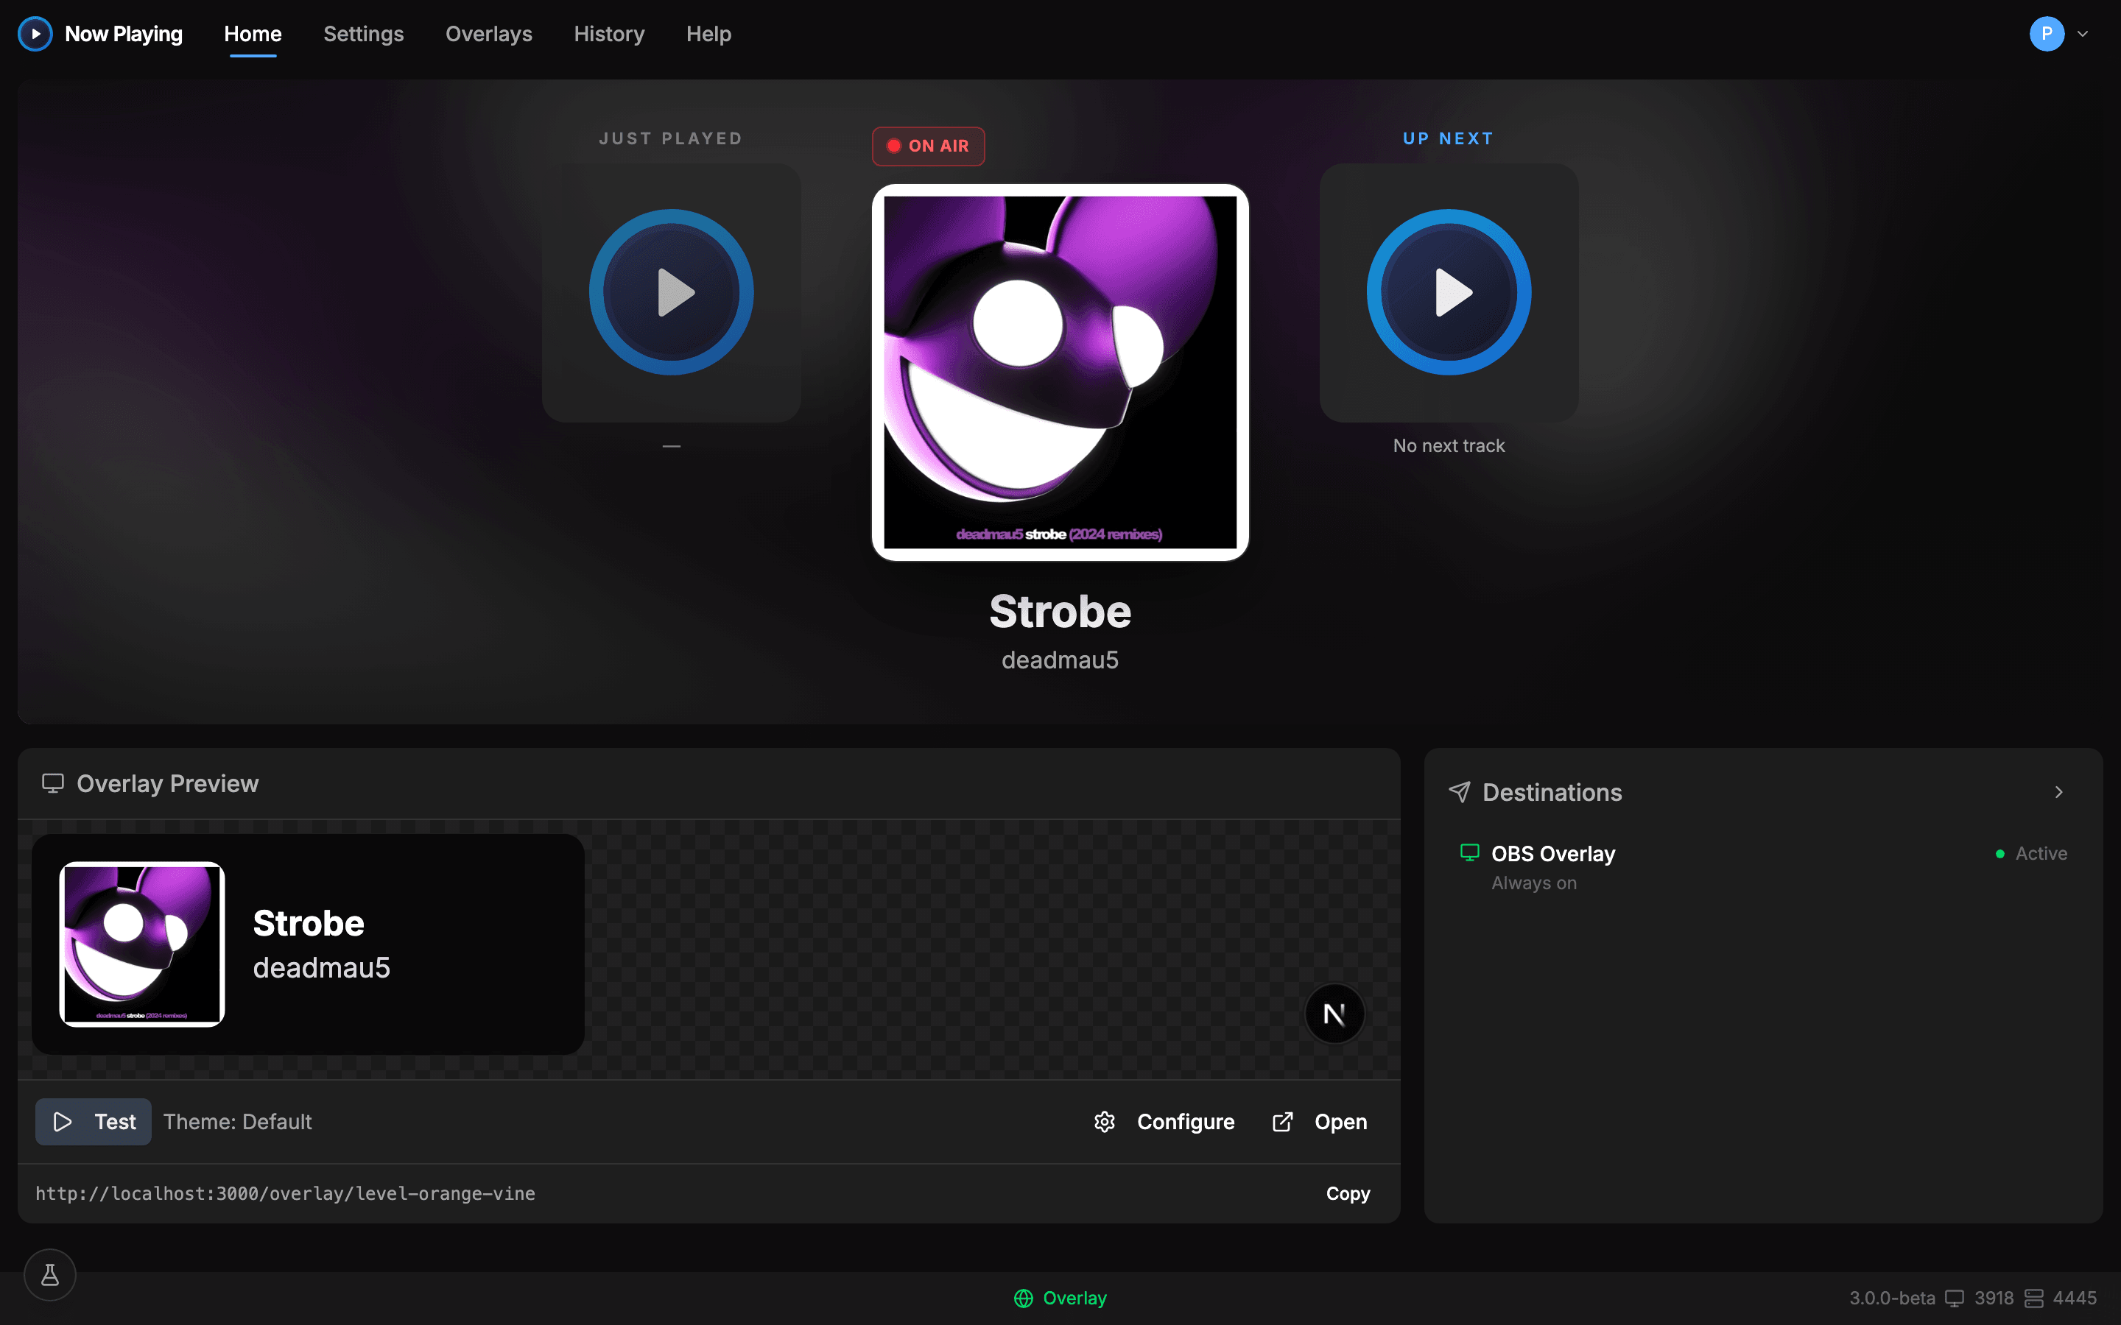Open the Home tab
Image resolution: width=2121 pixels, height=1325 pixels.
tap(253, 34)
